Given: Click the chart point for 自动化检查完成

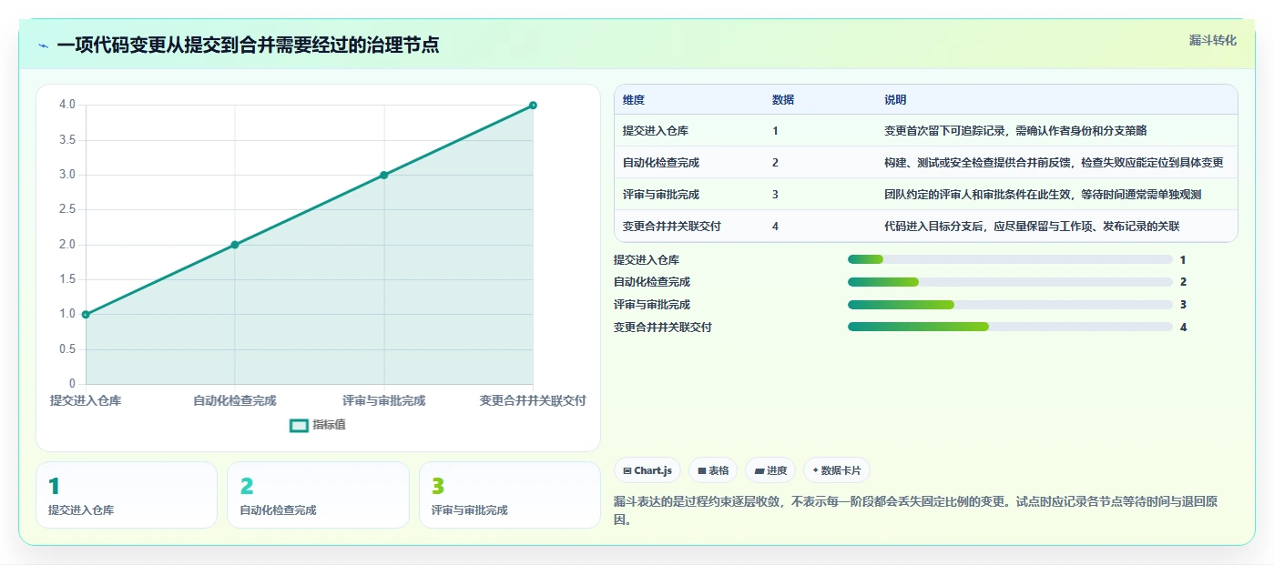Looking at the screenshot, I should (235, 245).
